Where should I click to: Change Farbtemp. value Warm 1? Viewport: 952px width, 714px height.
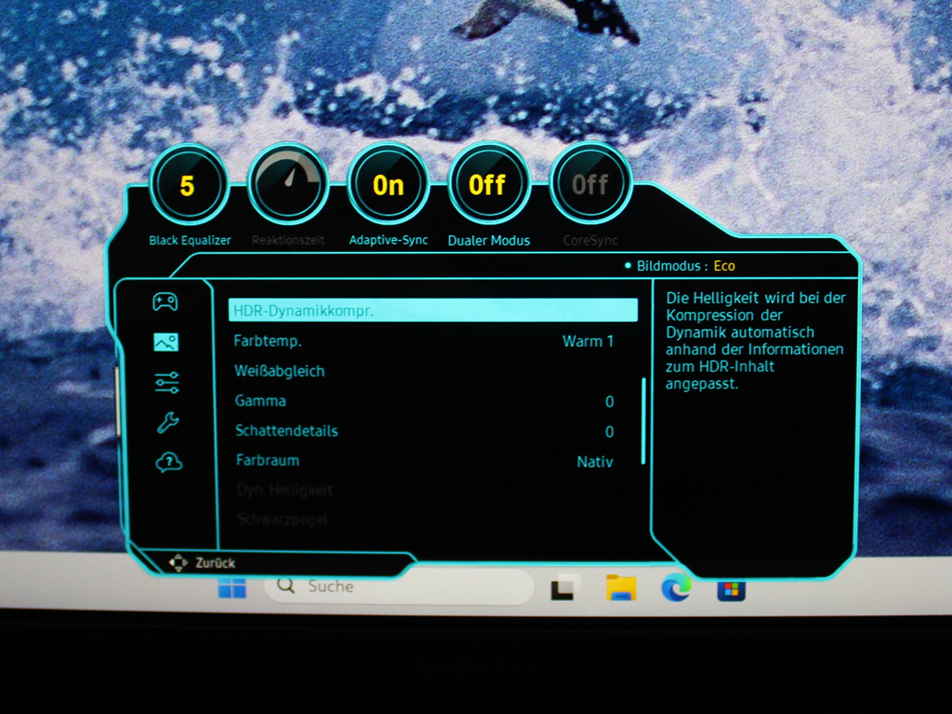pos(588,341)
